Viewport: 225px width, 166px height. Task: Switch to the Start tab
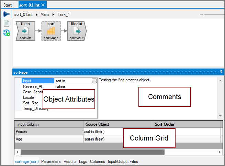(x=8, y=5)
